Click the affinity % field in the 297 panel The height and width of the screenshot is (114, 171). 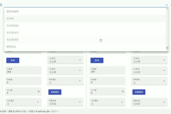[x=108, y=91]
